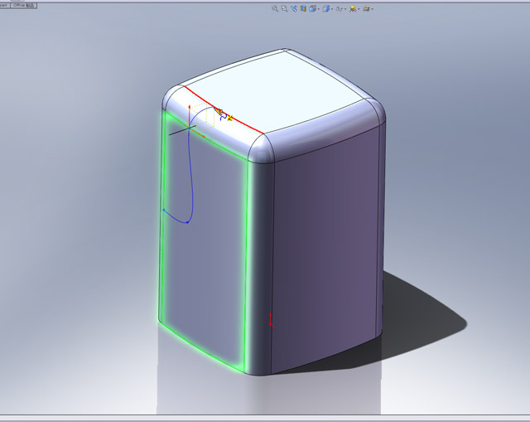Screen dimensions: 530x422
Task: Open the Display Style dropdown arrow
Action: point(332,9)
